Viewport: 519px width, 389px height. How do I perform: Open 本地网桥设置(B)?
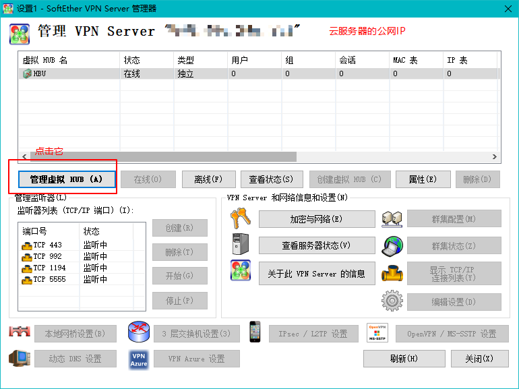(75, 334)
